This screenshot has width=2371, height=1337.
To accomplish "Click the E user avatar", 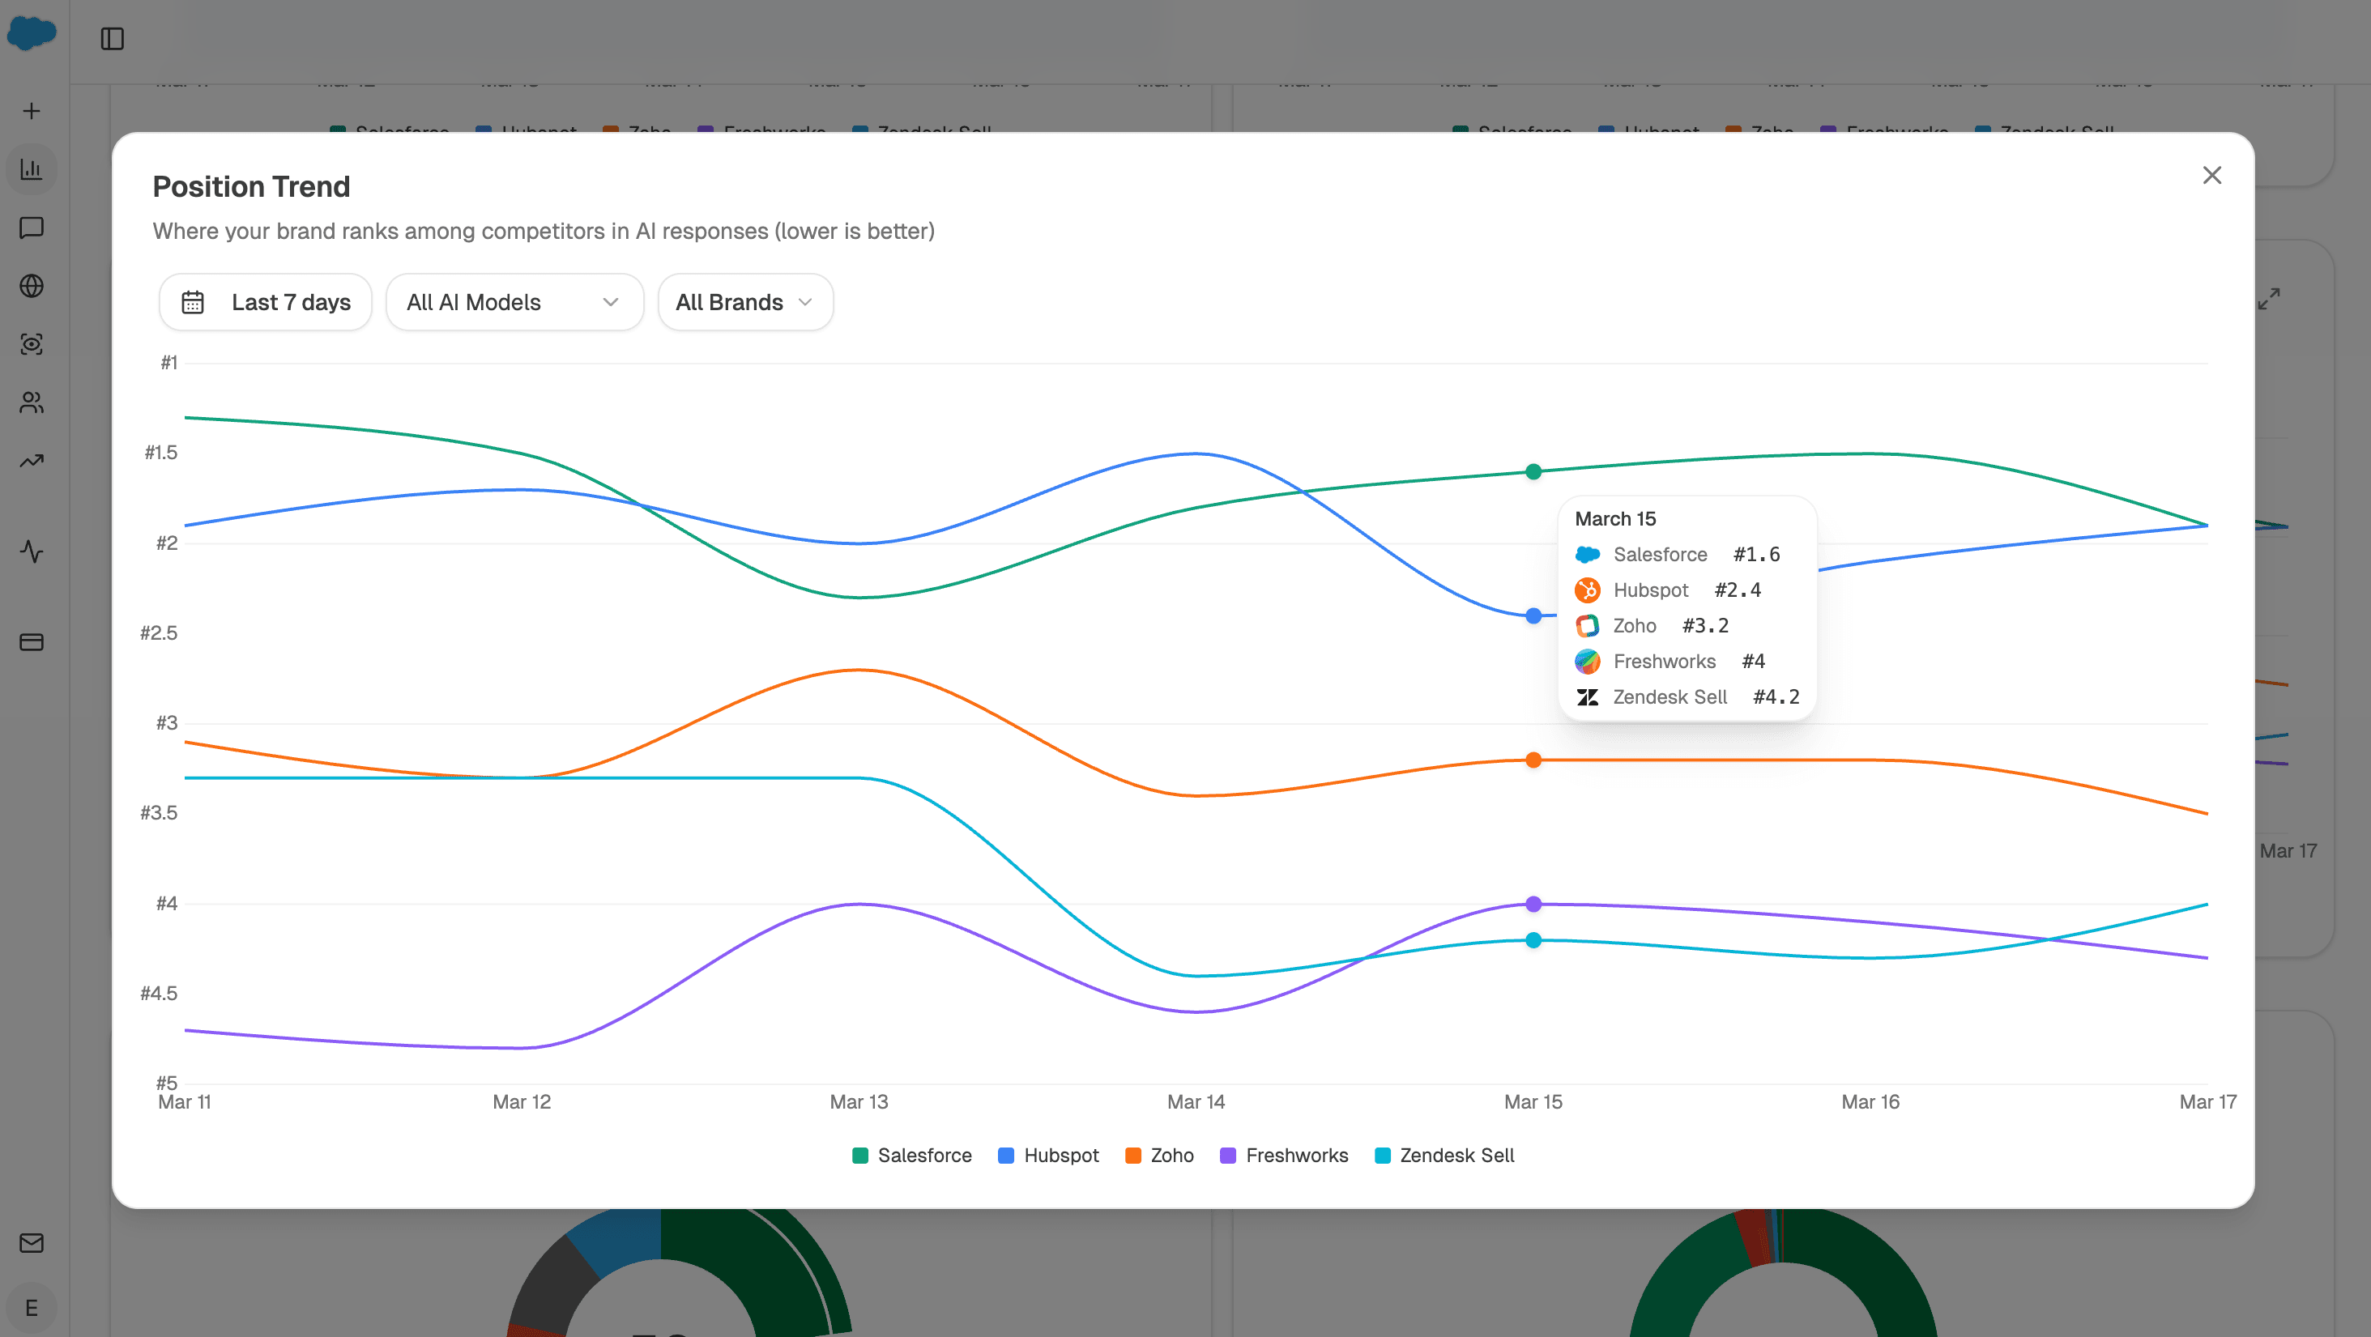I will [32, 1308].
